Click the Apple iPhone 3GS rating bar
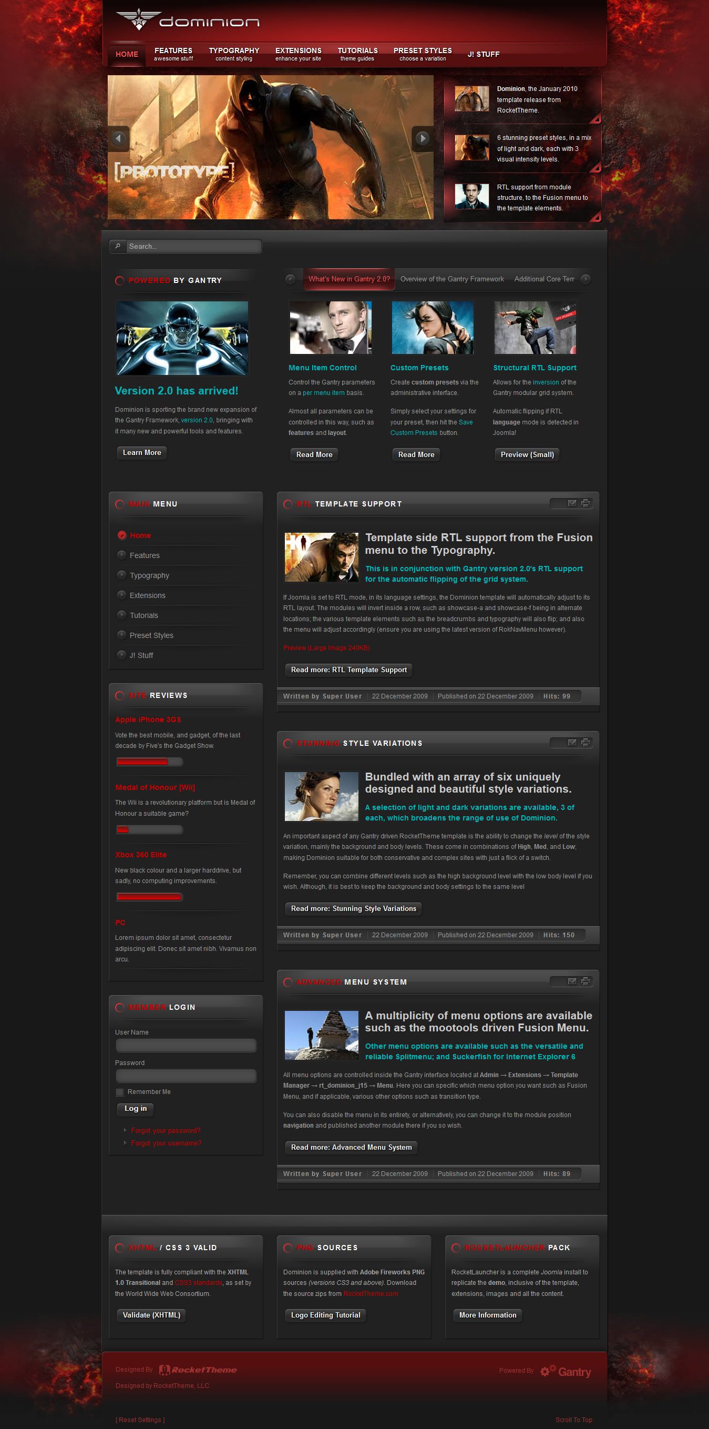The height and width of the screenshot is (1429, 709). click(149, 762)
